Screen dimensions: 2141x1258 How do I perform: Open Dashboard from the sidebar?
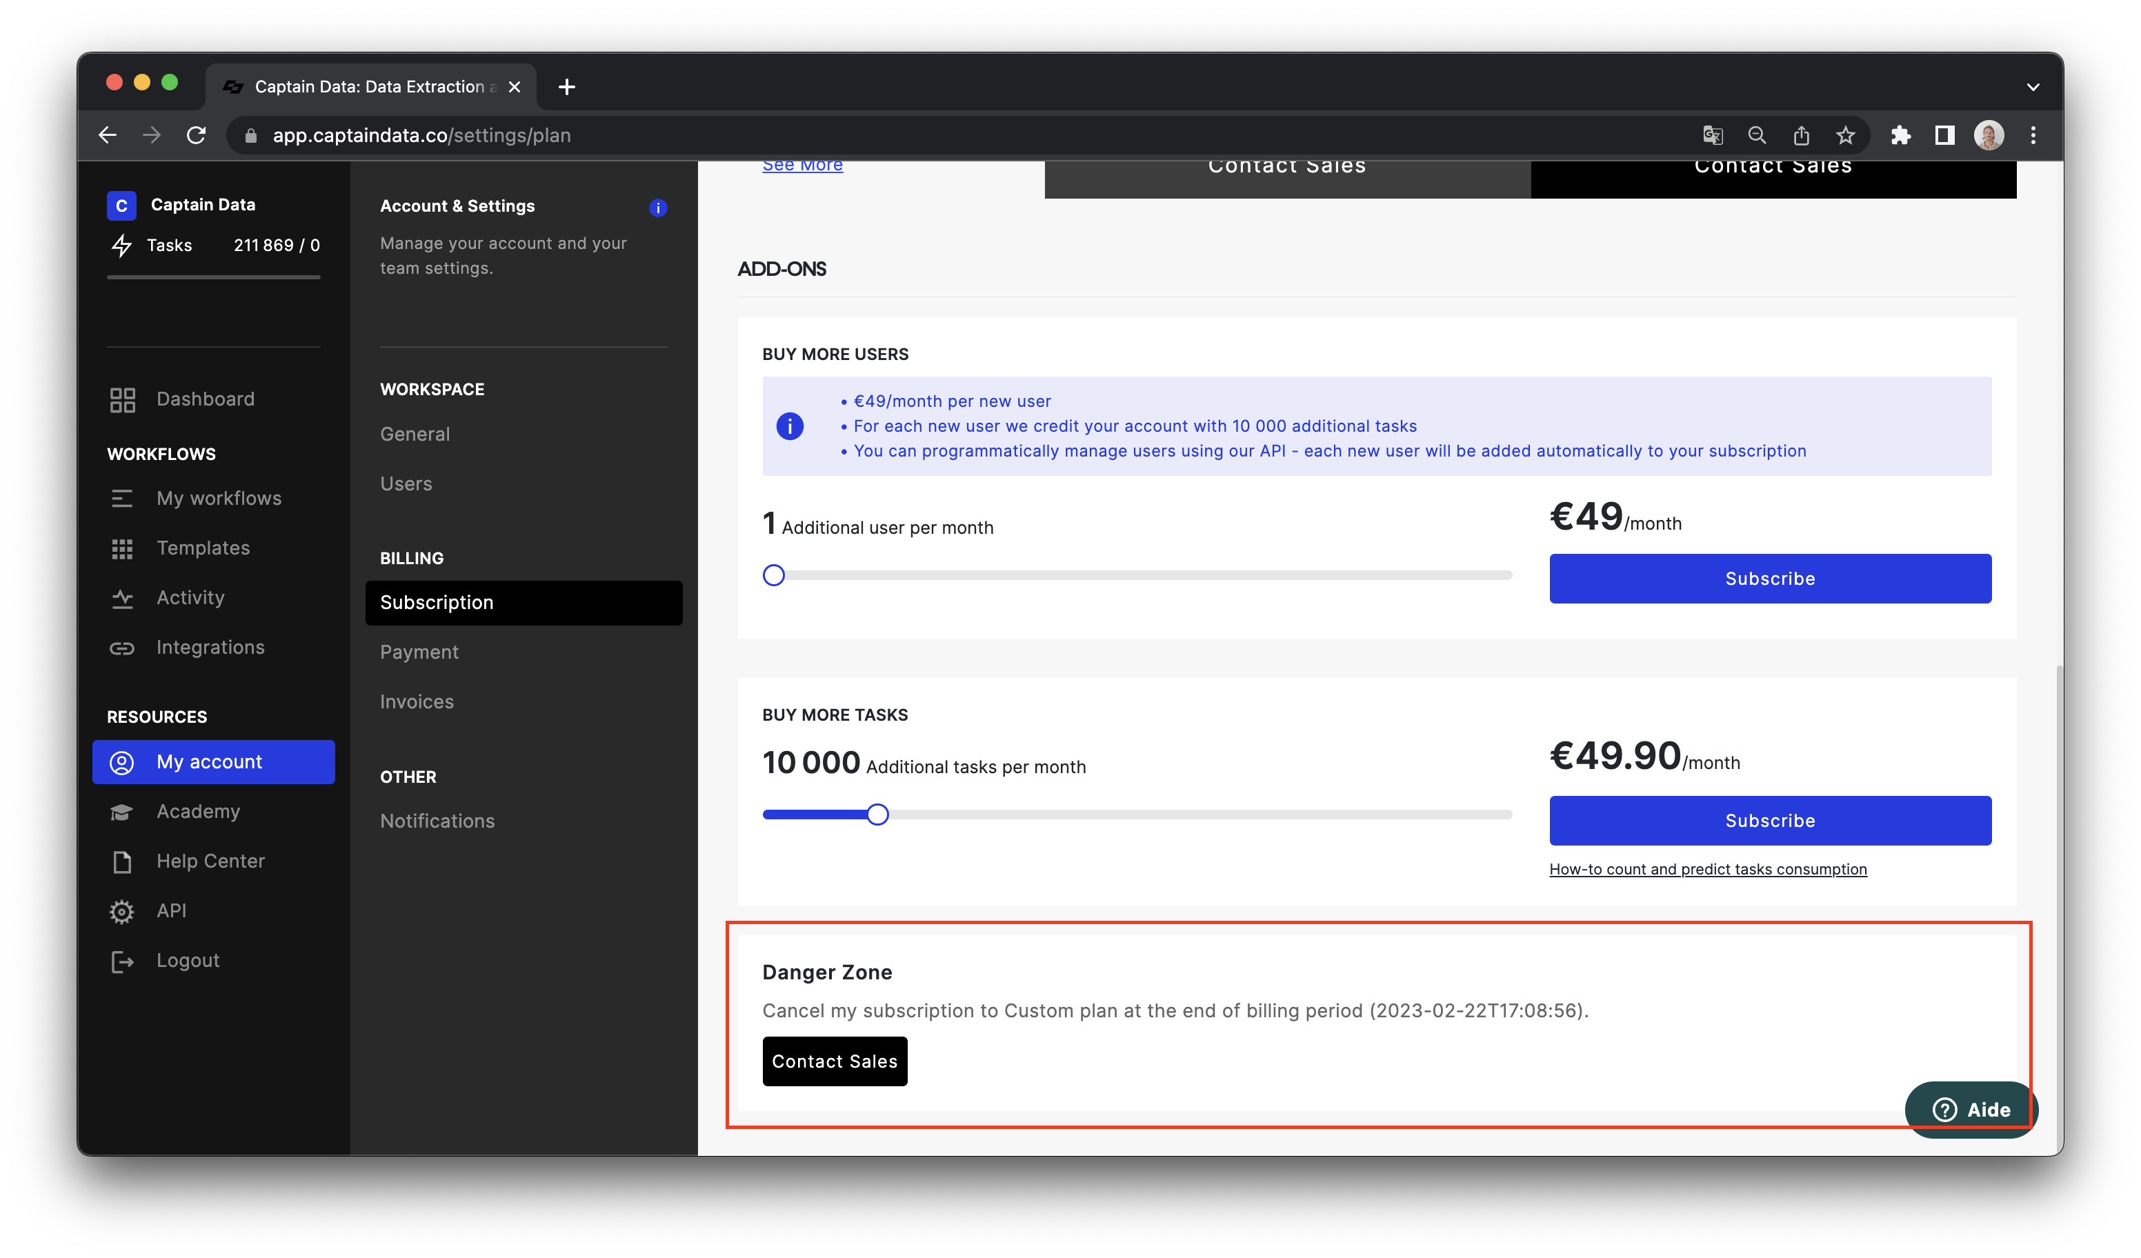coord(213,399)
